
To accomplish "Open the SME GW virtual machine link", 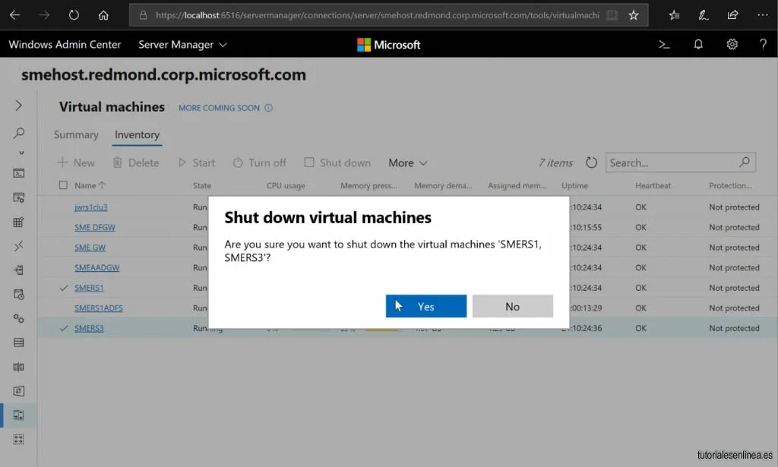I will (90, 248).
